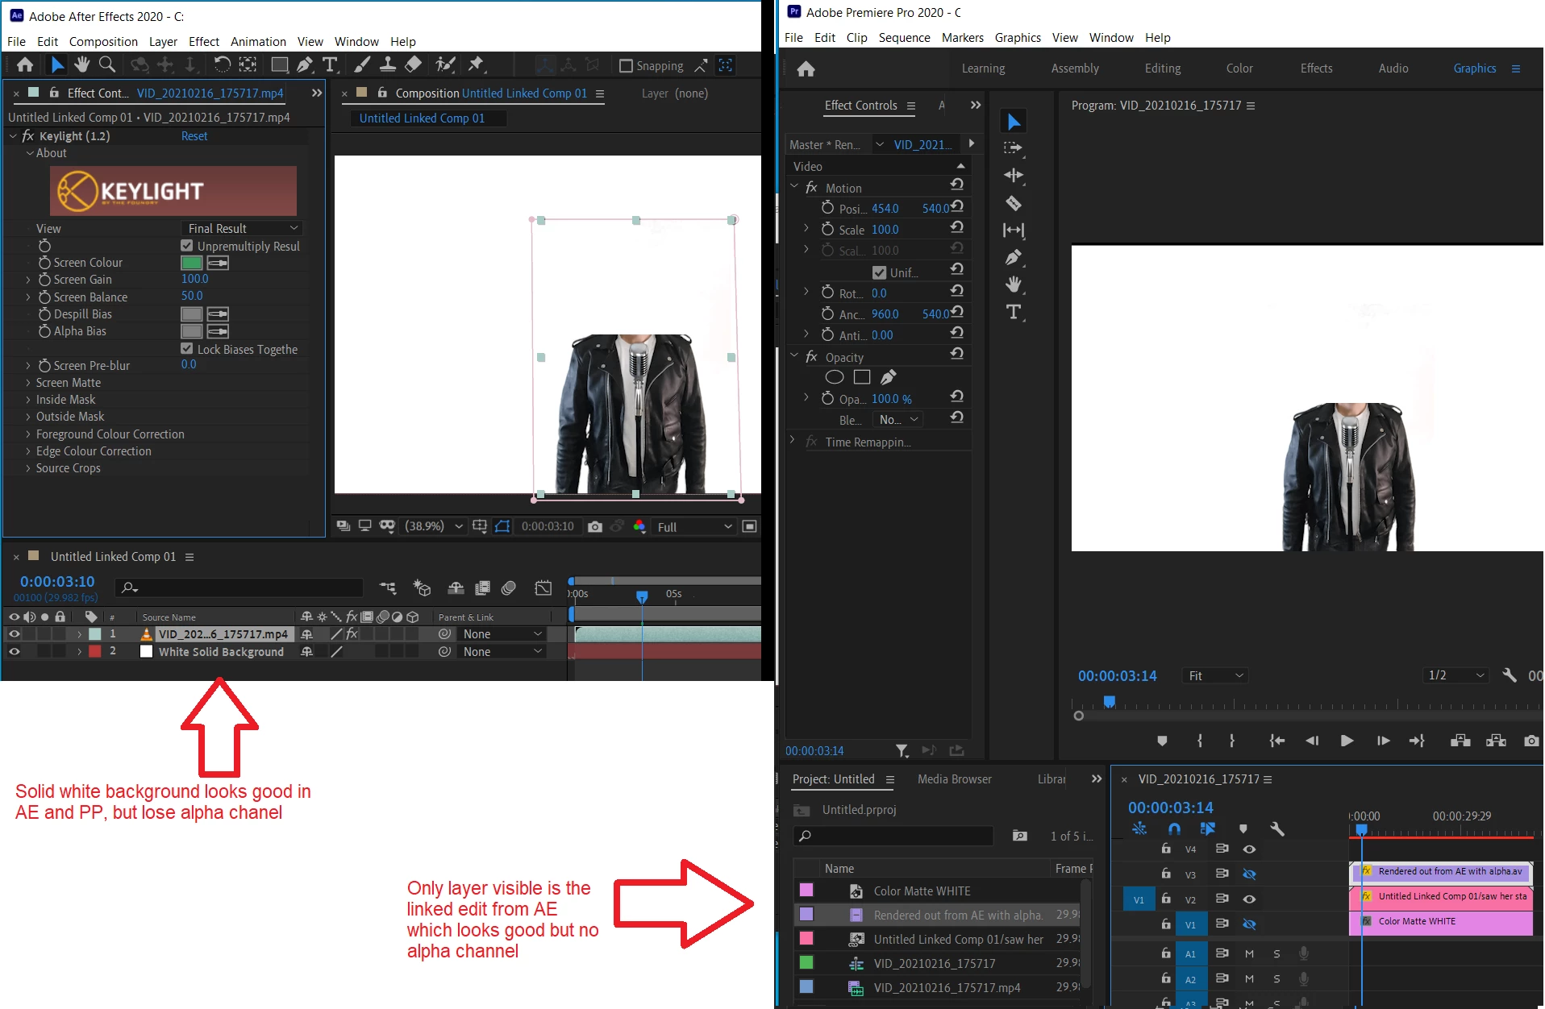Select the Puppet Pin tool in After Effects

476,64
